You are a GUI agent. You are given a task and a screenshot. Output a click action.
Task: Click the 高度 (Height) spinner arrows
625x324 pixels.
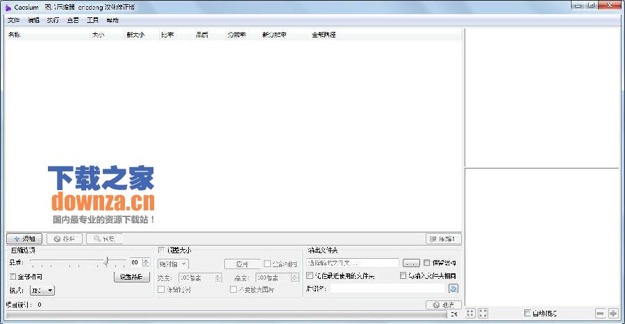click(x=295, y=278)
